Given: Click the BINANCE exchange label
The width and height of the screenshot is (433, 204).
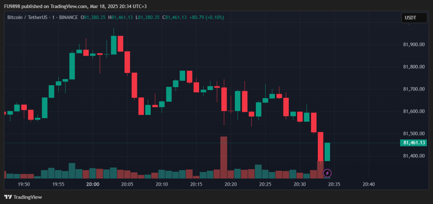Looking at the screenshot, I should [69, 17].
